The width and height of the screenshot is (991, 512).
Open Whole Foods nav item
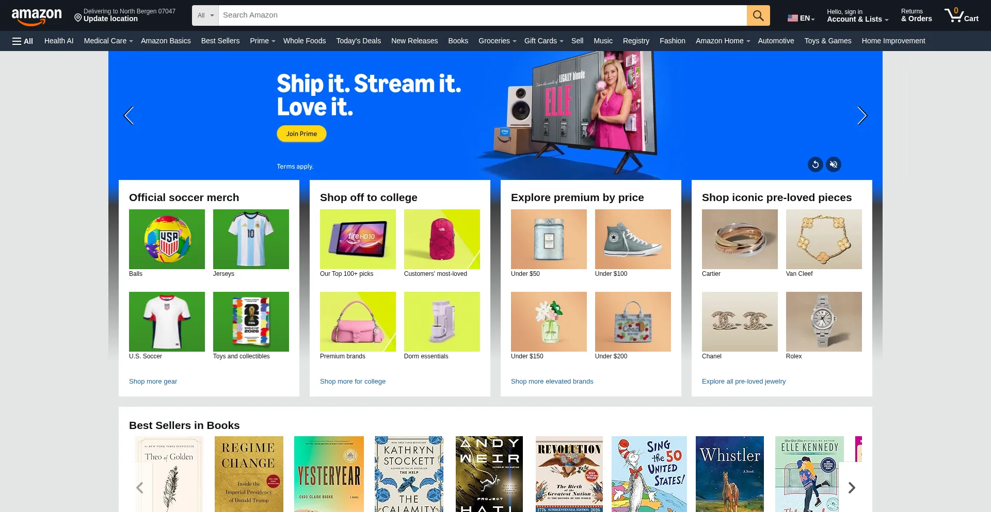tap(305, 41)
